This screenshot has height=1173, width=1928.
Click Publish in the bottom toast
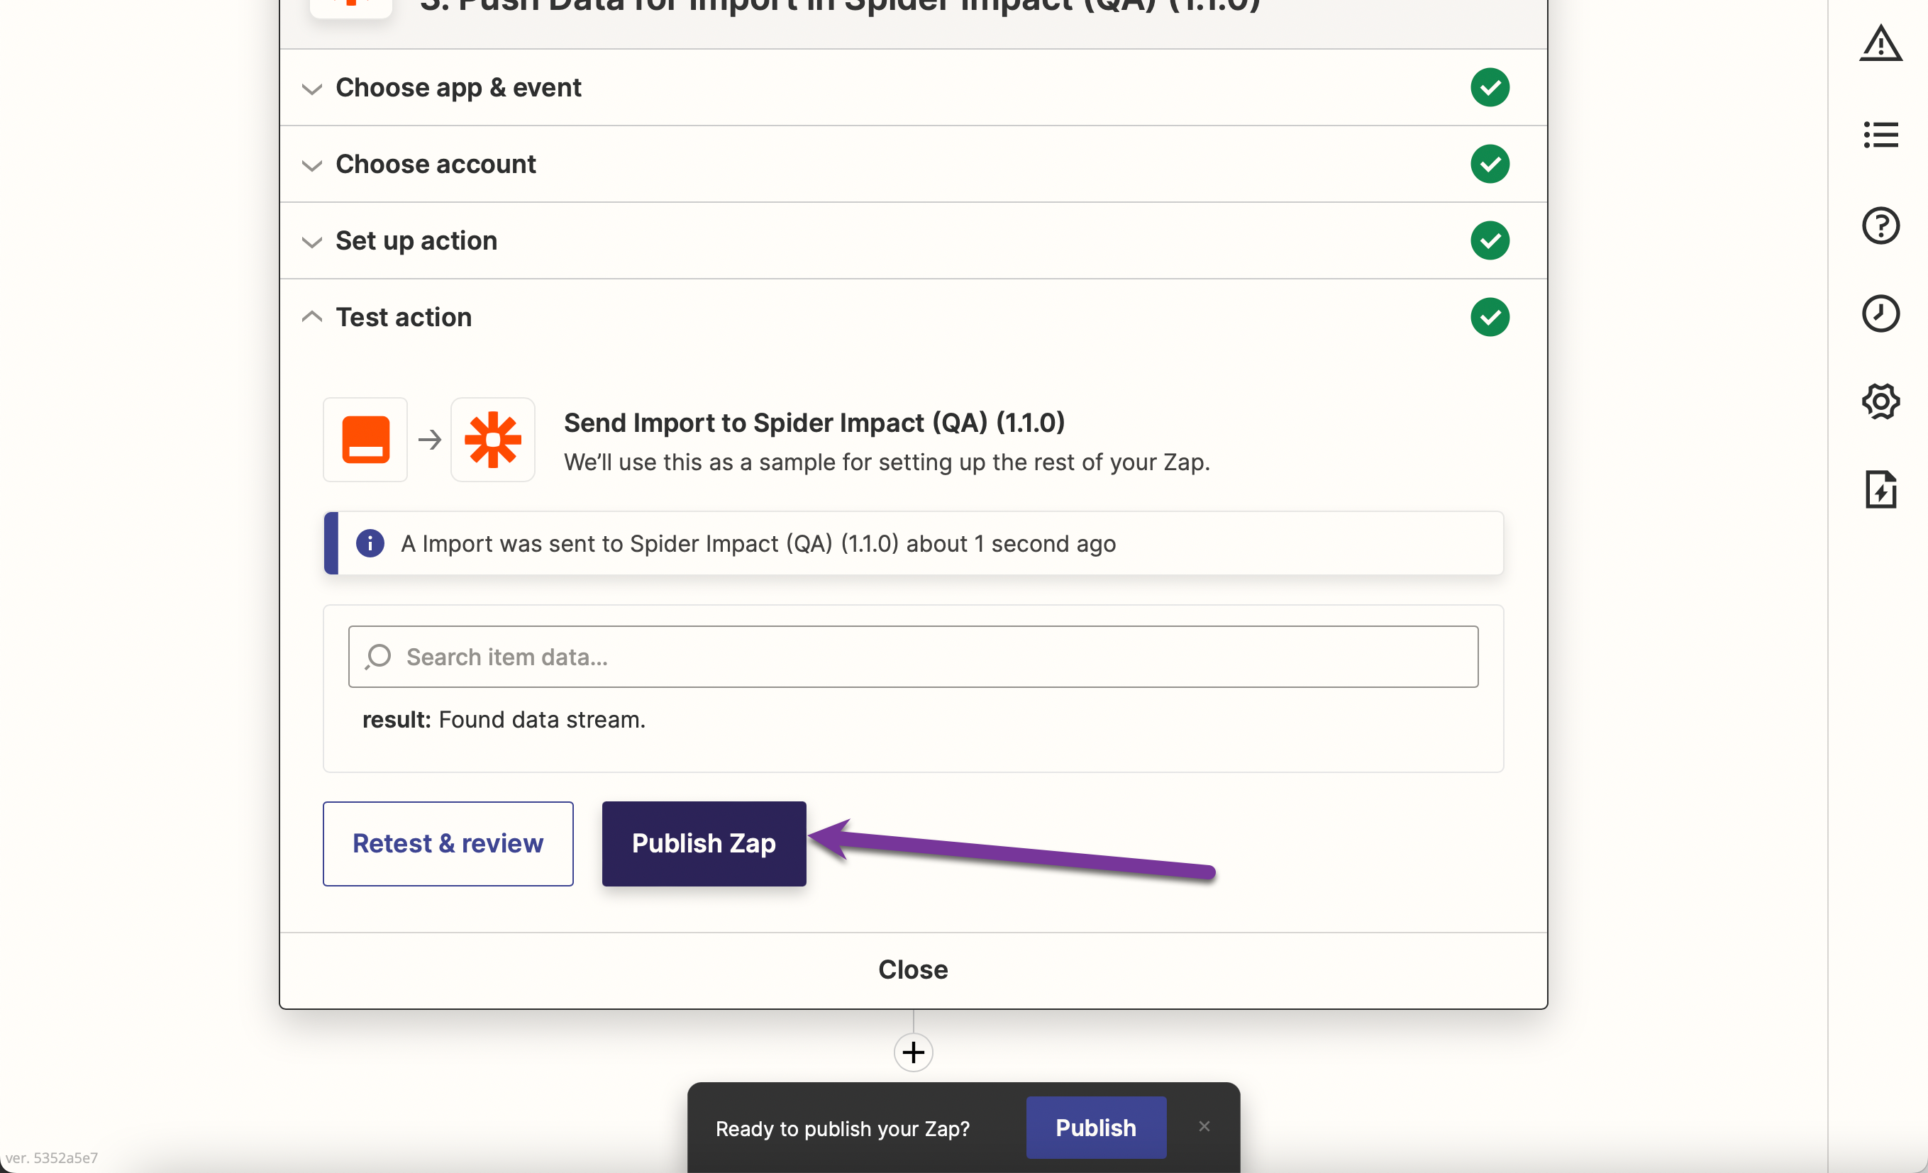(x=1096, y=1128)
